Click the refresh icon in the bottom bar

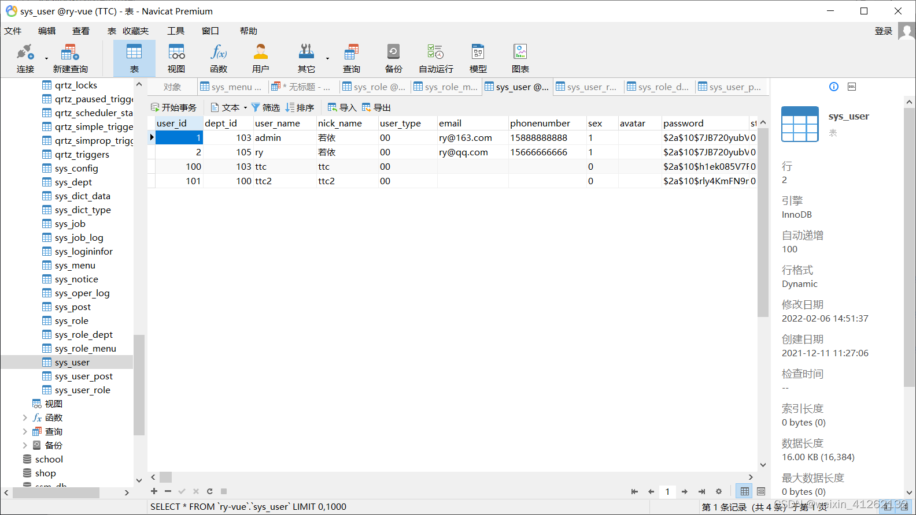click(210, 491)
